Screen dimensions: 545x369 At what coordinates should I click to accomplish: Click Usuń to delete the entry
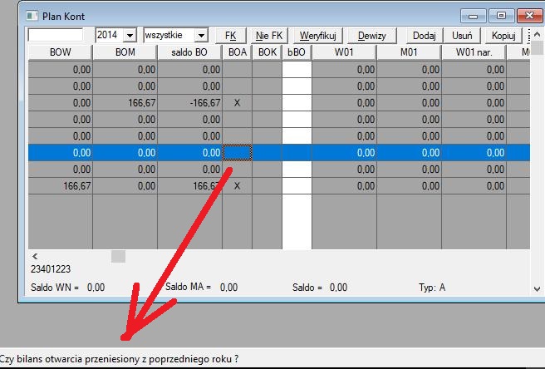(463, 36)
